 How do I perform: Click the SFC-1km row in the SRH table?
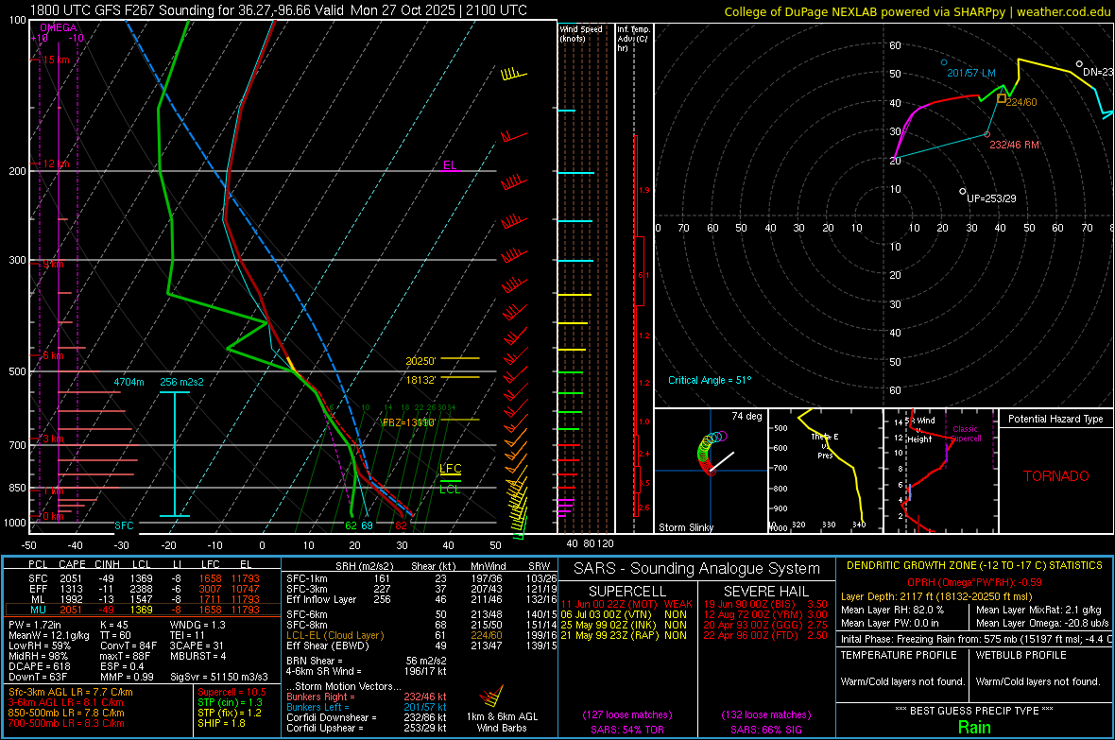(421, 579)
